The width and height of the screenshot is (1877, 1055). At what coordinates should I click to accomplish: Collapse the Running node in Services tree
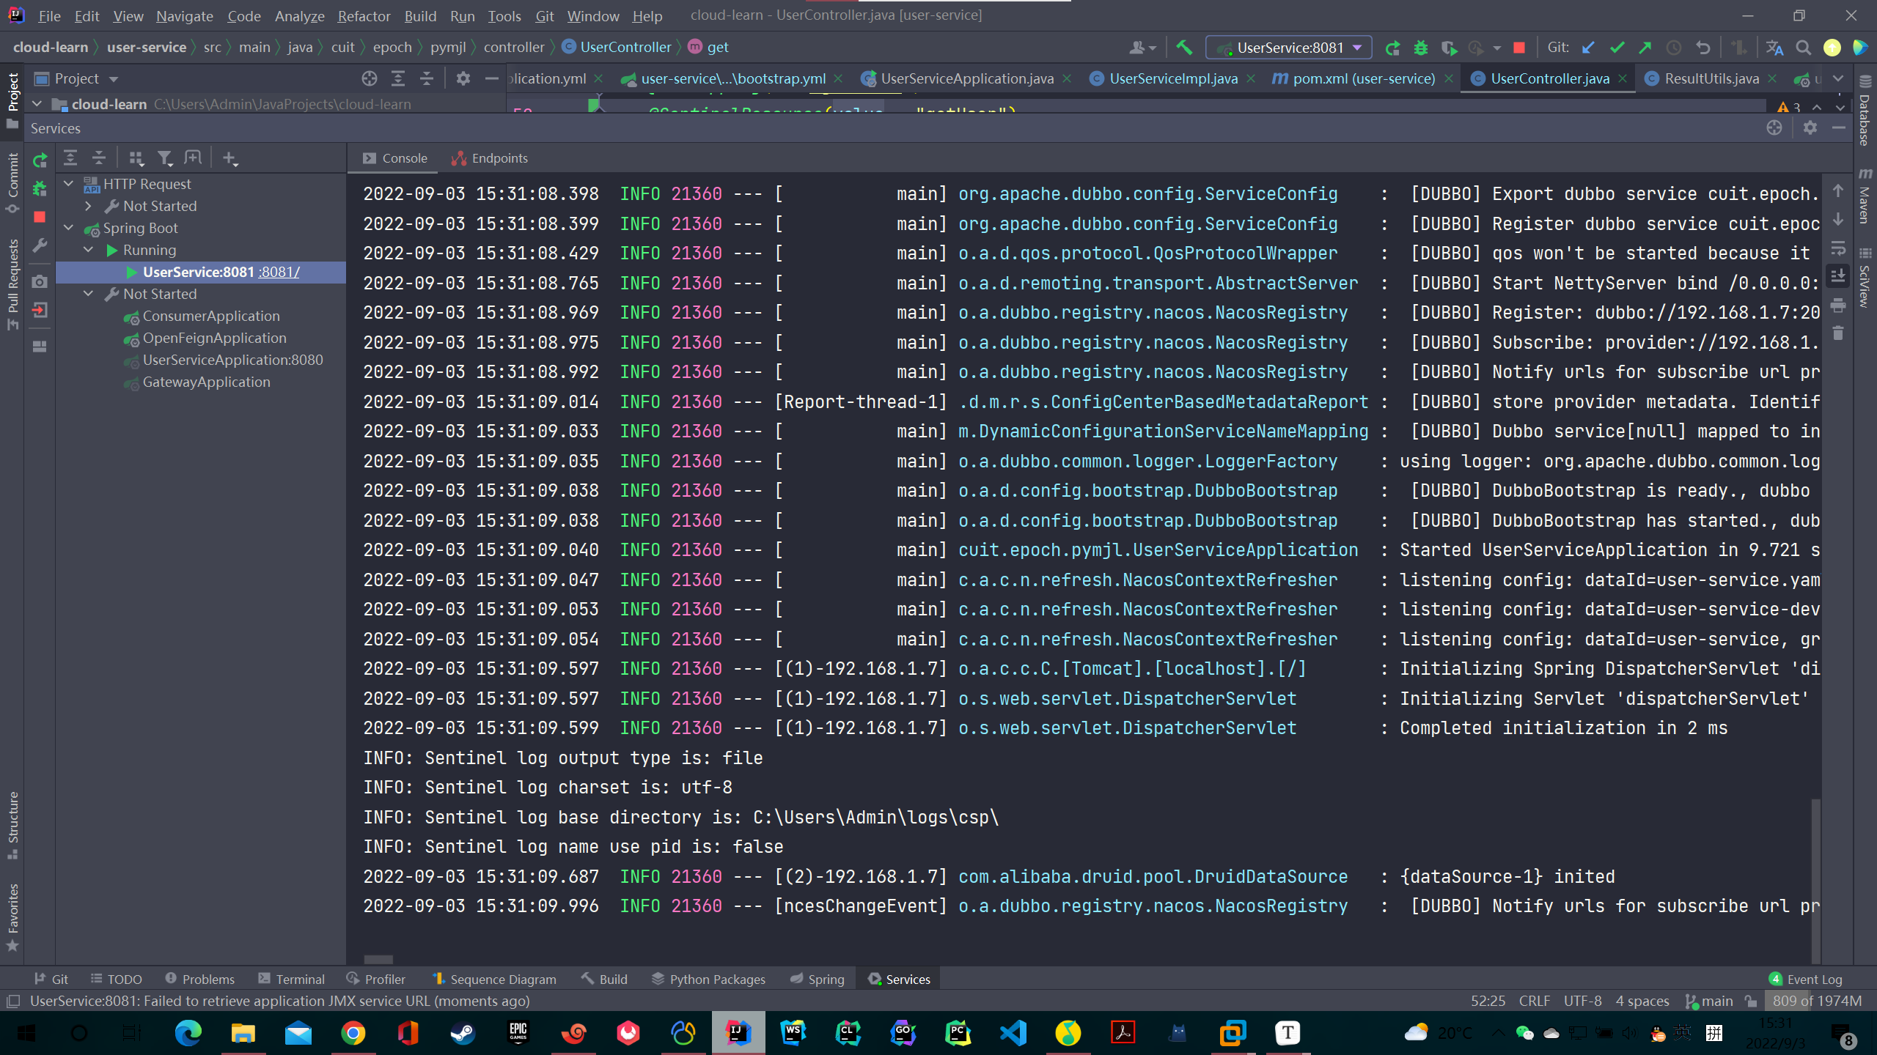coord(88,250)
